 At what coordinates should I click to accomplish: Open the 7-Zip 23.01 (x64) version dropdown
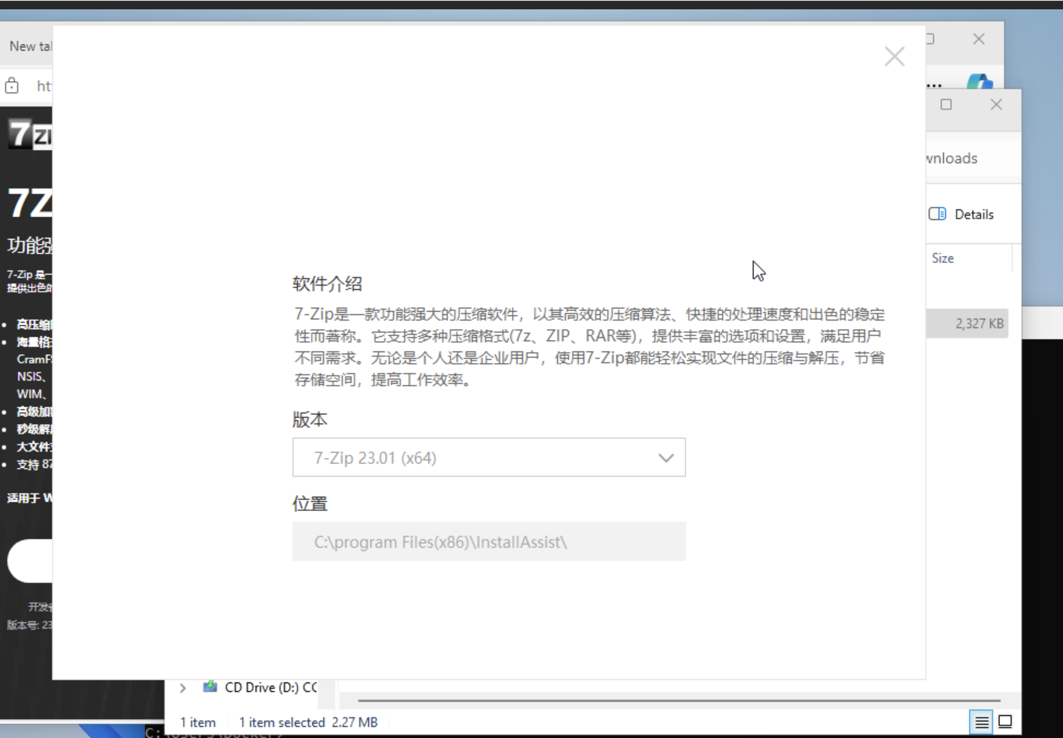[488, 457]
